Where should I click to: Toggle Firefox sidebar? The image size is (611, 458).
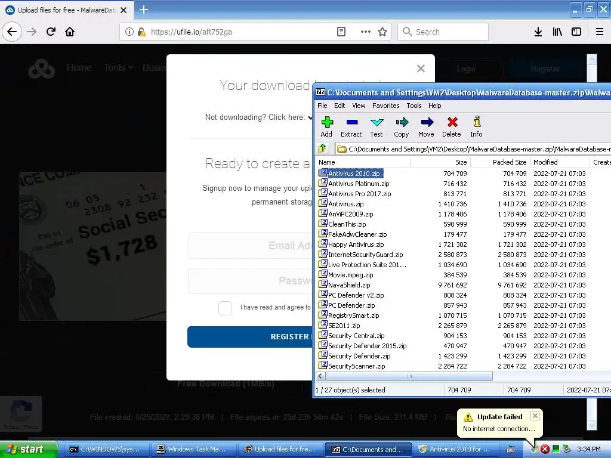click(x=576, y=32)
